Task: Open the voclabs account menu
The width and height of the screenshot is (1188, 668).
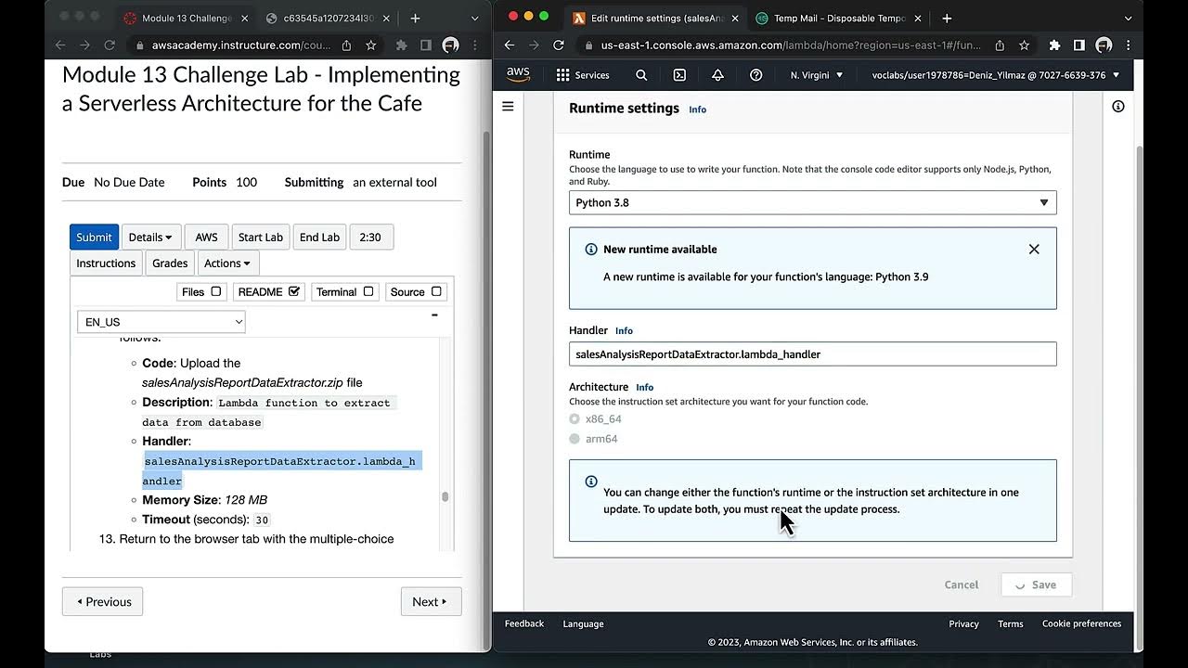Action: point(996,75)
